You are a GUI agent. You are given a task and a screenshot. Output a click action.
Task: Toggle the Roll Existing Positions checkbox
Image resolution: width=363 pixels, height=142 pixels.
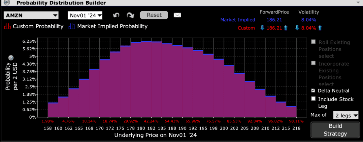coord(313,42)
